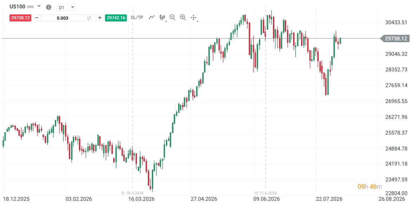412x206 pixels.
Task: Click the 26271.96 price axis label
Action: pos(396,117)
